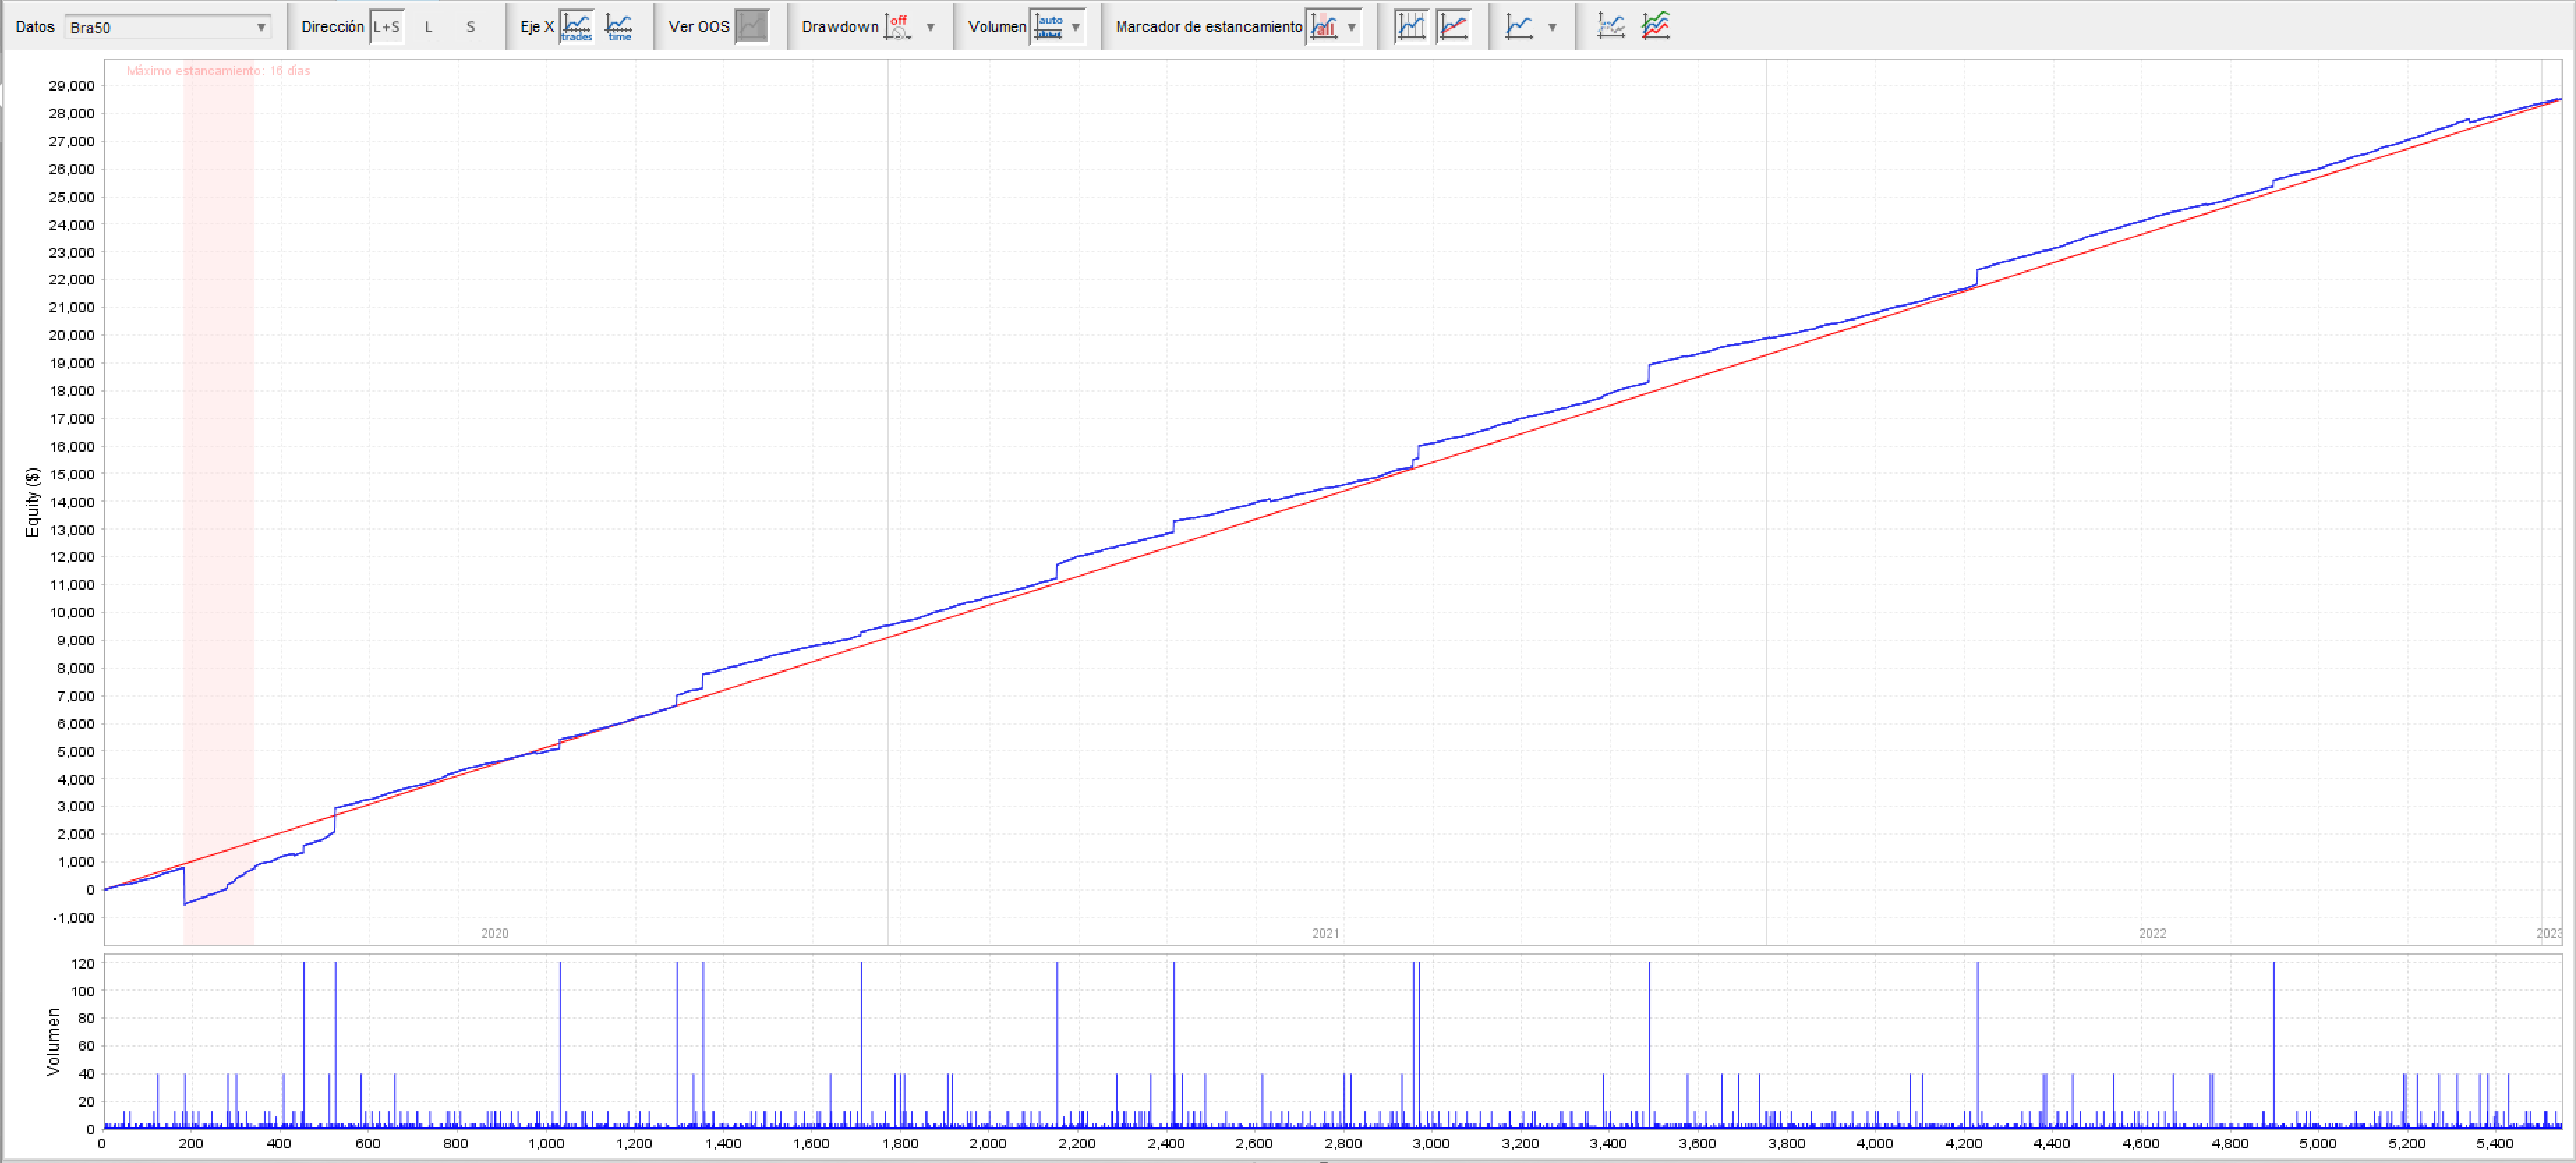Select the S (short only) direction toggle
The image size is (2576, 1163).
pyautogui.click(x=470, y=27)
